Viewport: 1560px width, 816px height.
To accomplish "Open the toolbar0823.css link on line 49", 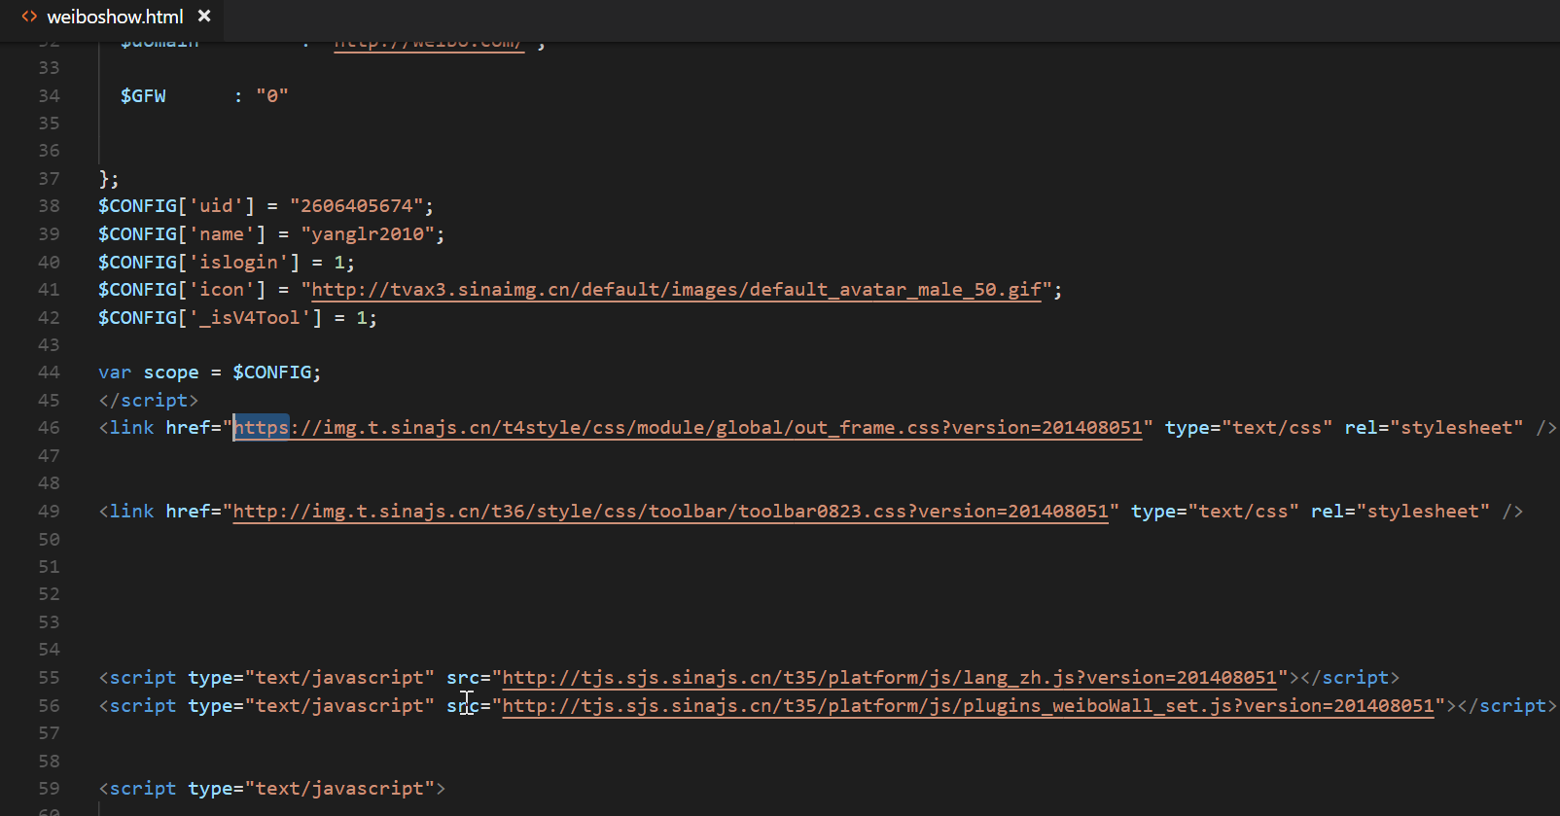I will point(671,512).
